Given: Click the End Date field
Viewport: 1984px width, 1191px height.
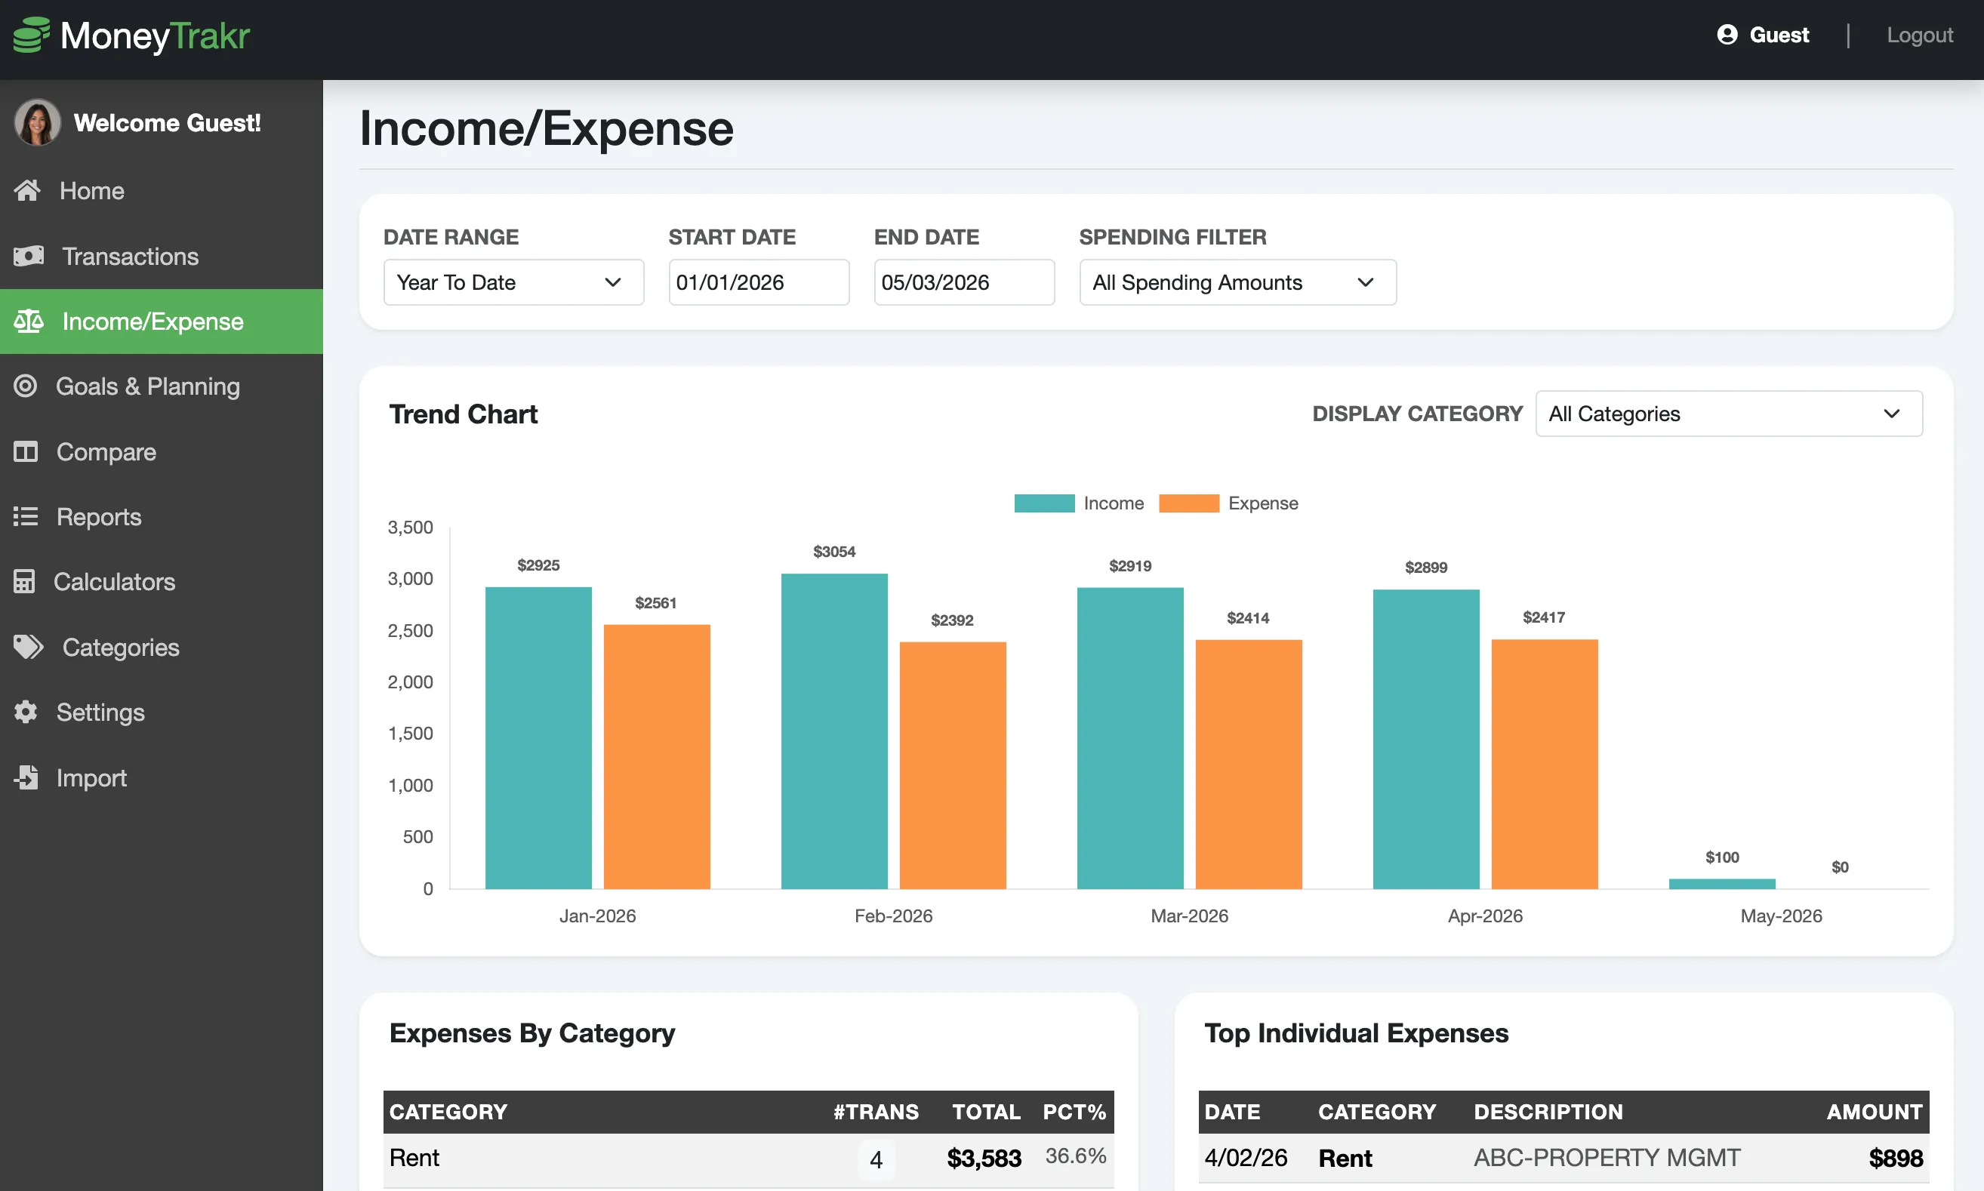Looking at the screenshot, I should click(x=964, y=282).
